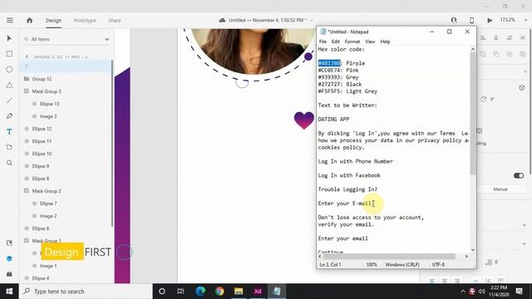Open the Windows notification center
Viewport: 532px width, 299px height.
[x=519, y=292]
